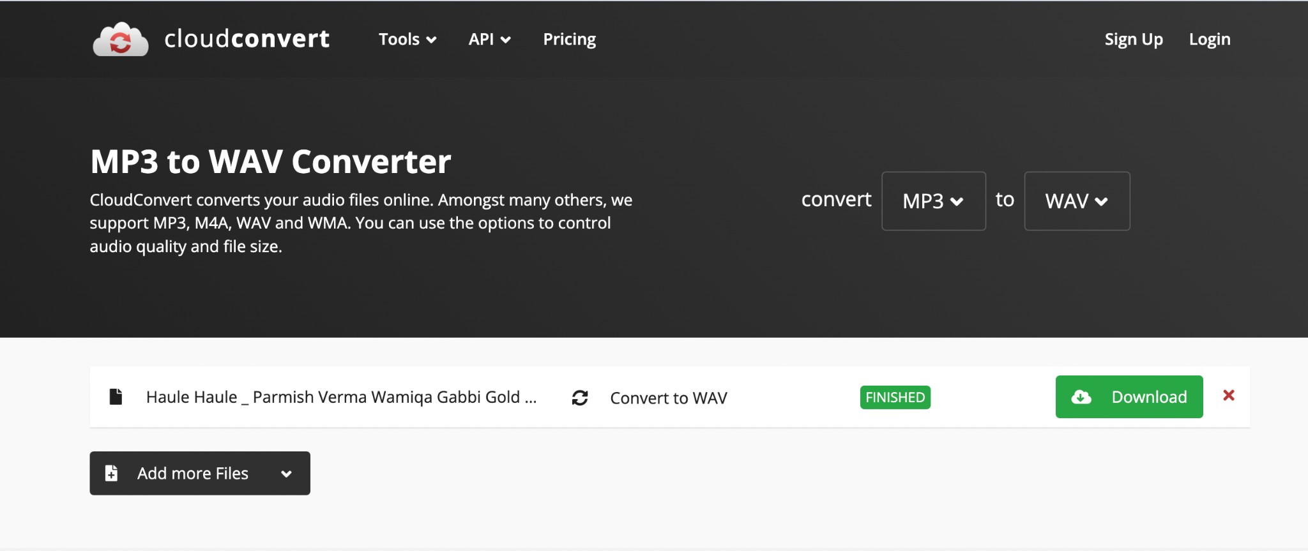Click the cloud download icon in the green button
The width and height of the screenshot is (1308, 551).
pos(1081,397)
